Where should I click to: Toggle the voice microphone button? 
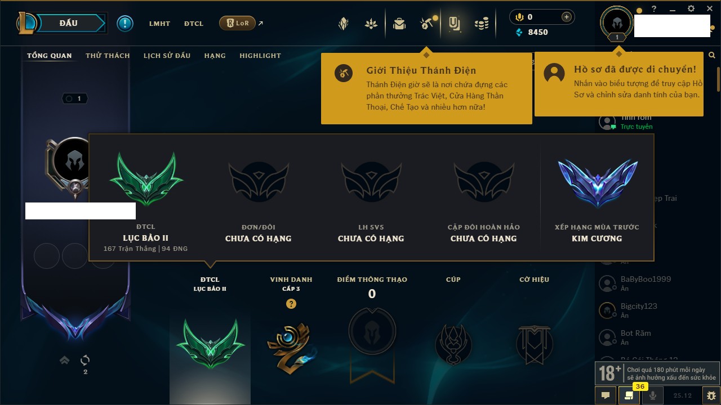coord(653,395)
